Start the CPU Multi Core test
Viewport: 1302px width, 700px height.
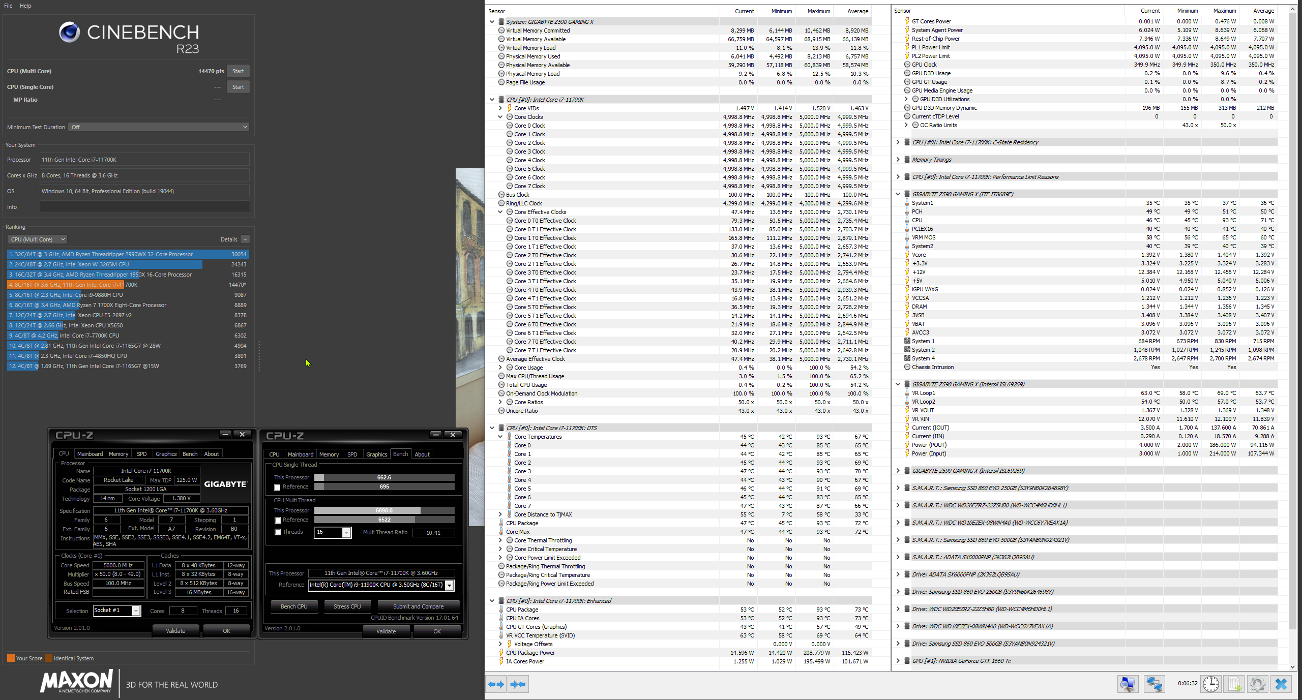pyautogui.click(x=238, y=71)
